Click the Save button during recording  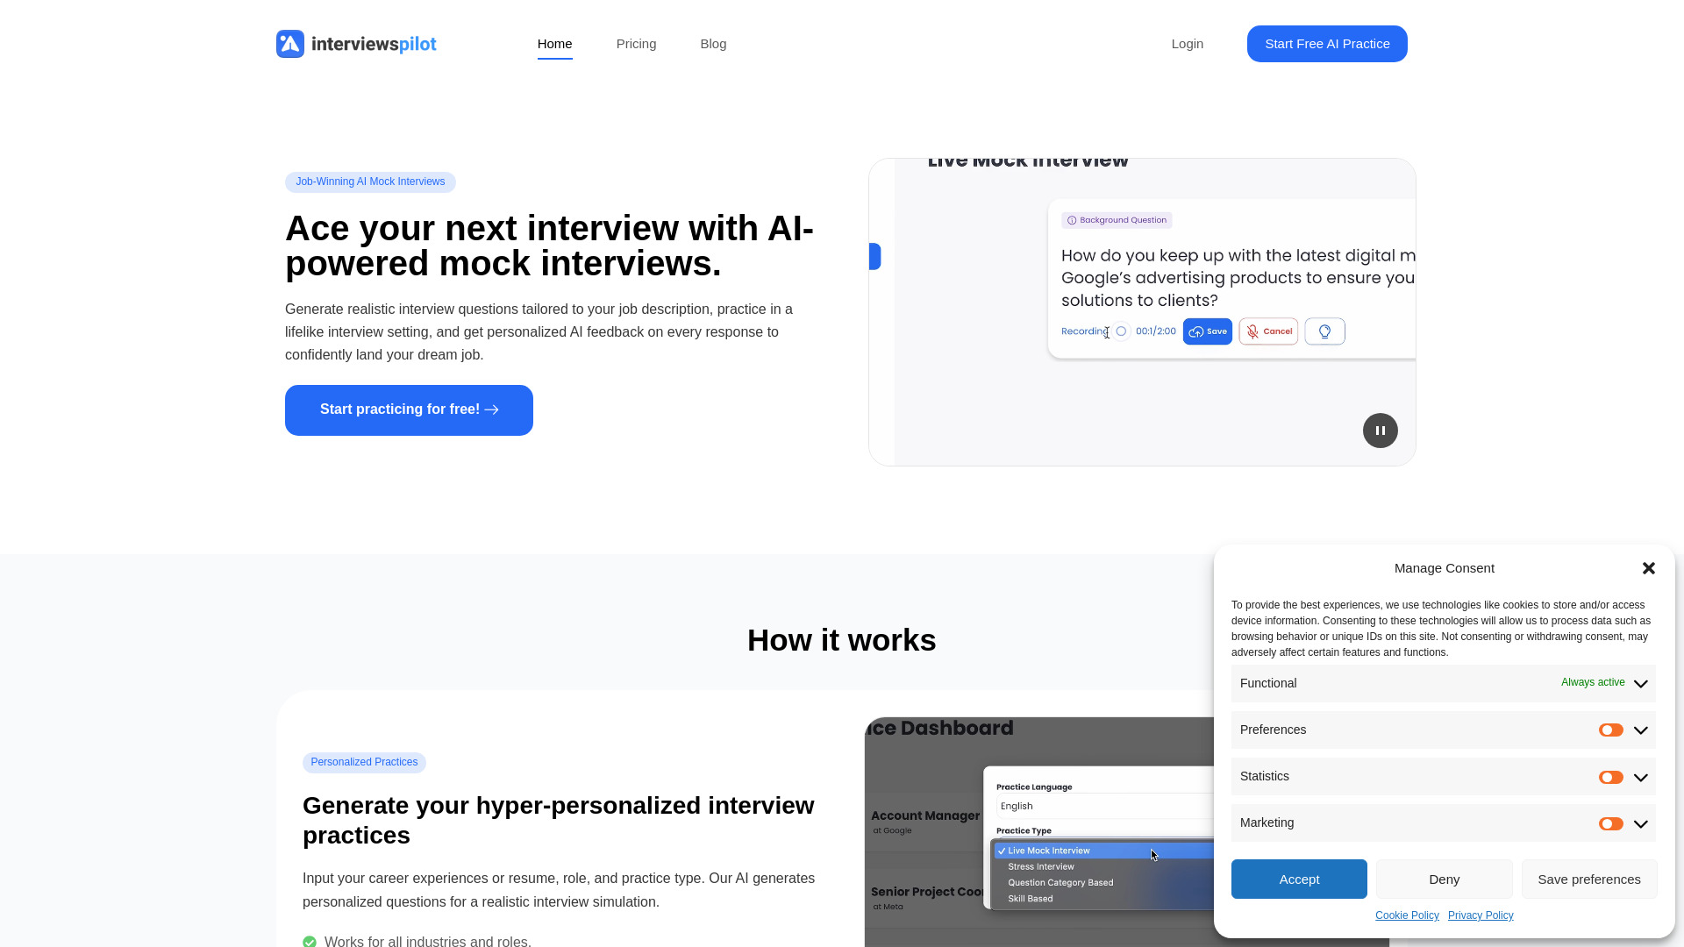click(1206, 331)
